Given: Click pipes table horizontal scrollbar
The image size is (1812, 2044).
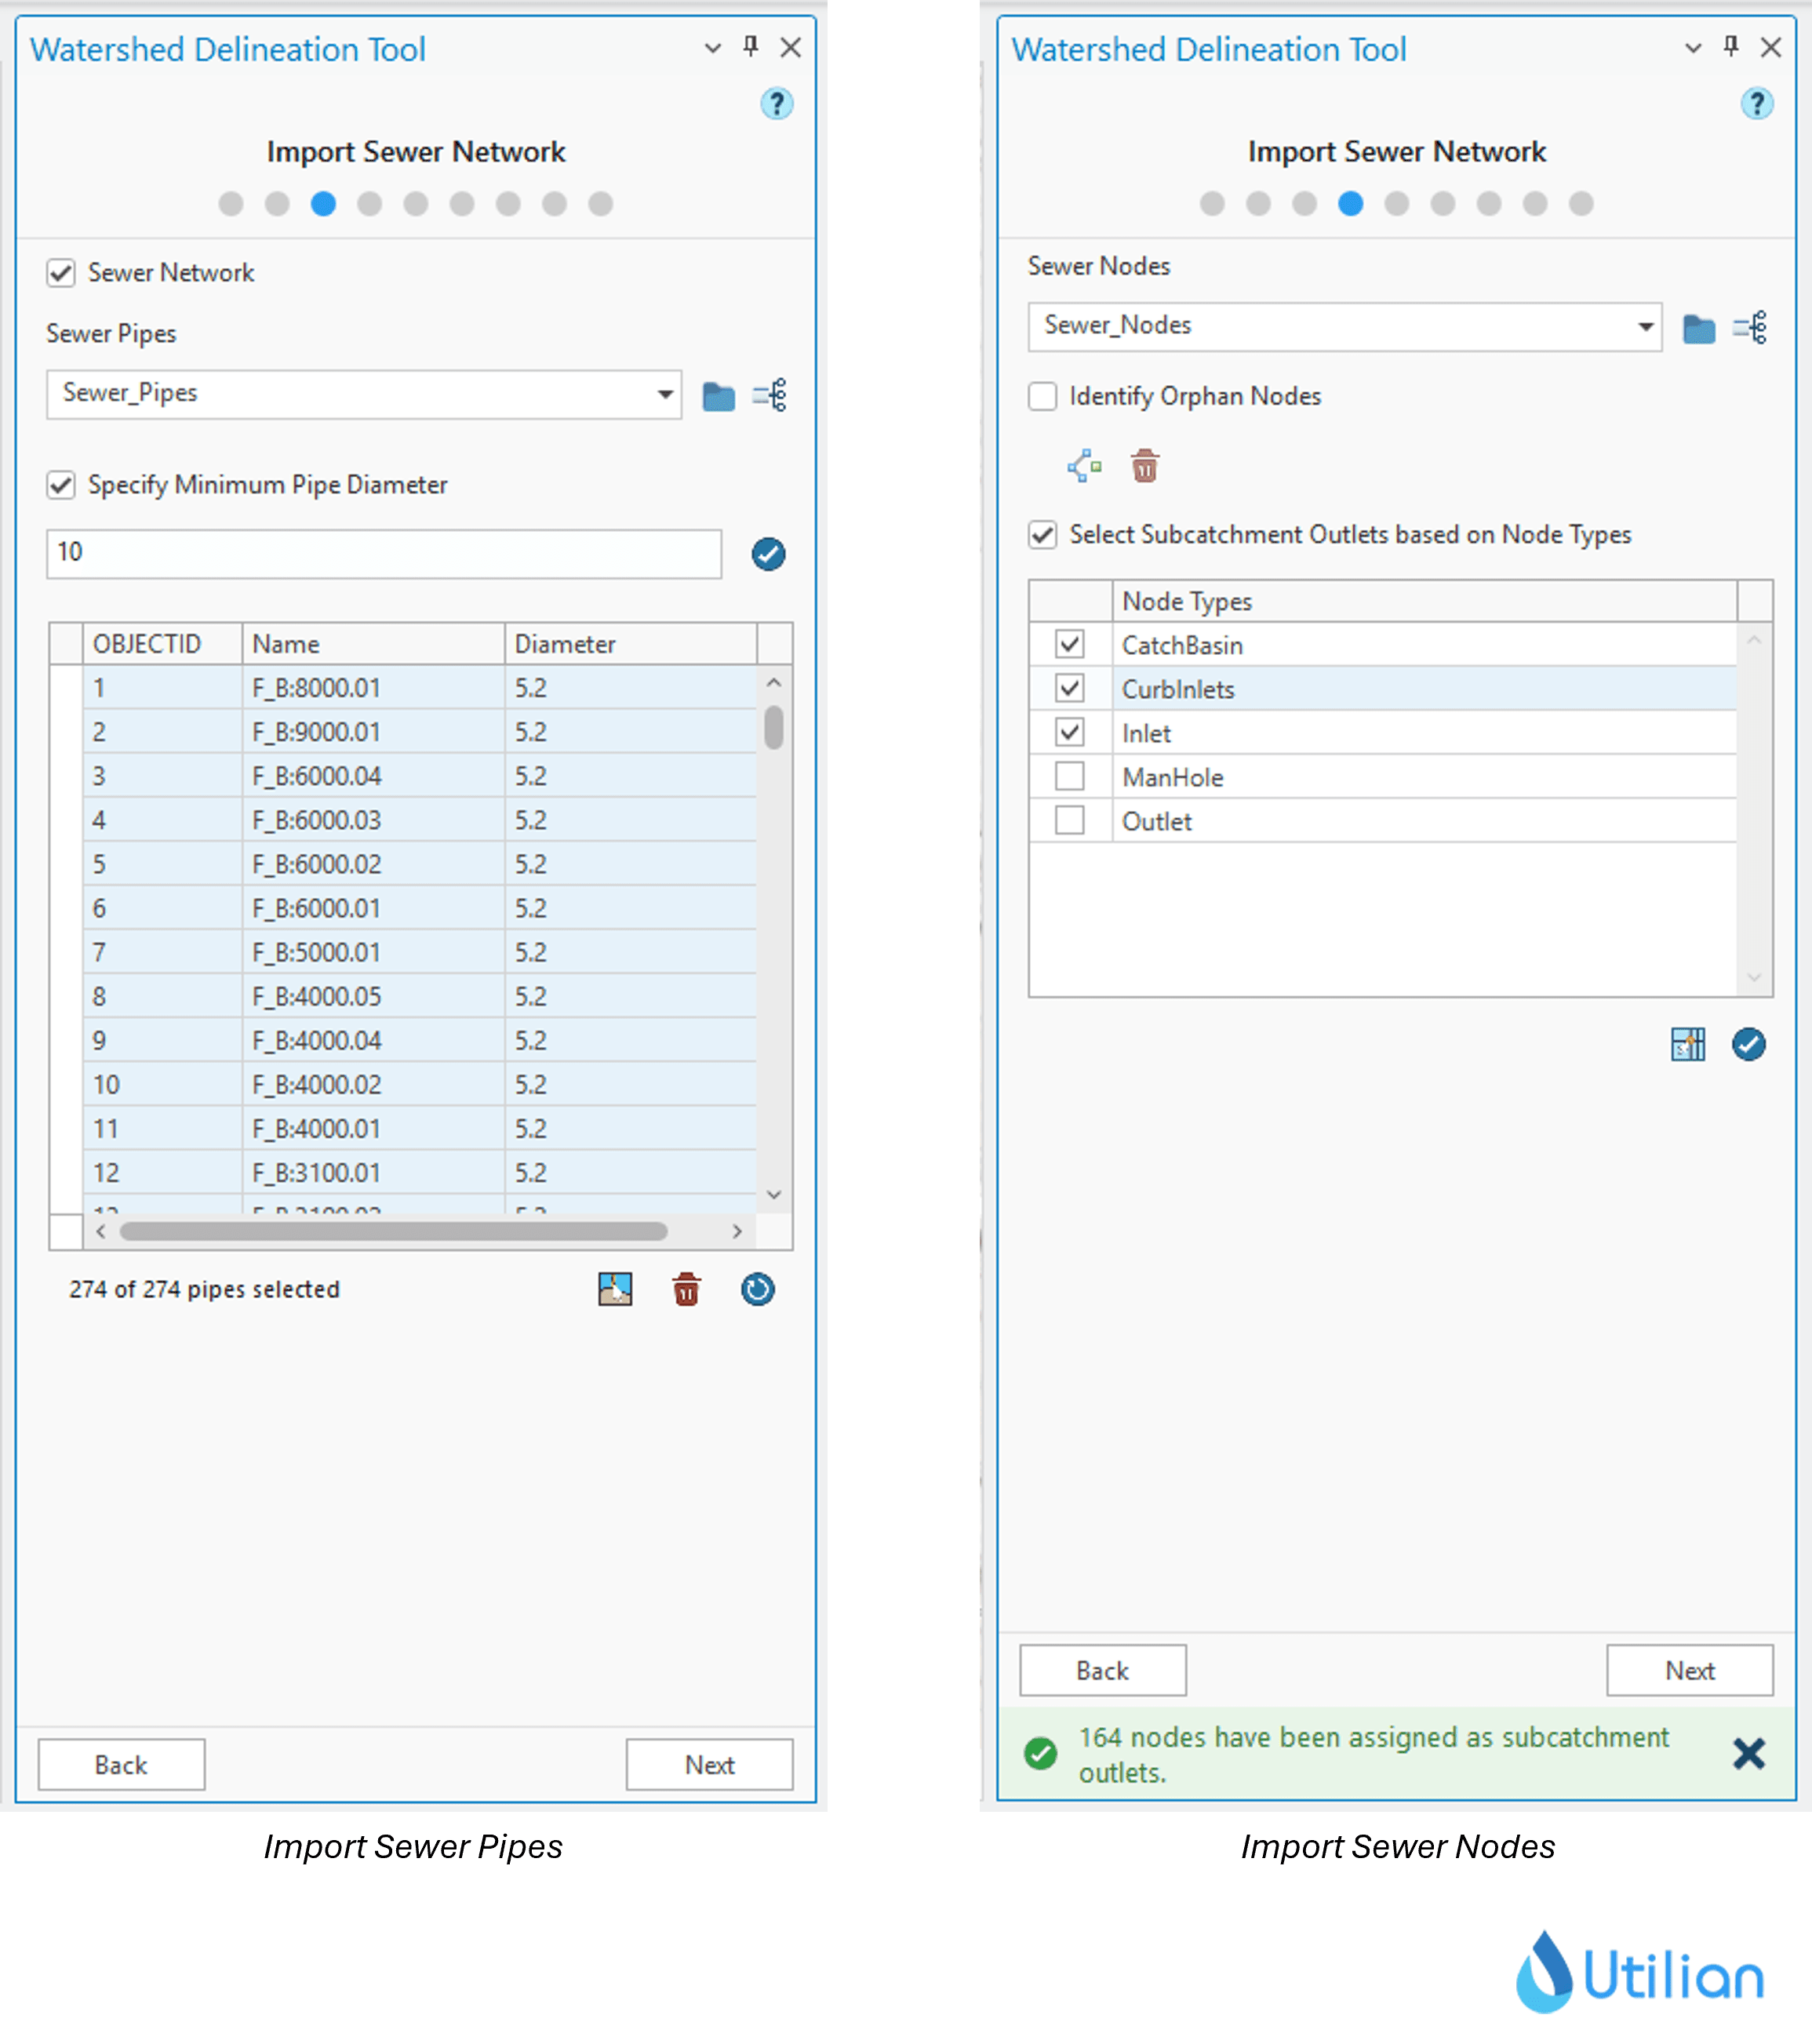Looking at the screenshot, I should [x=393, y=1231].
